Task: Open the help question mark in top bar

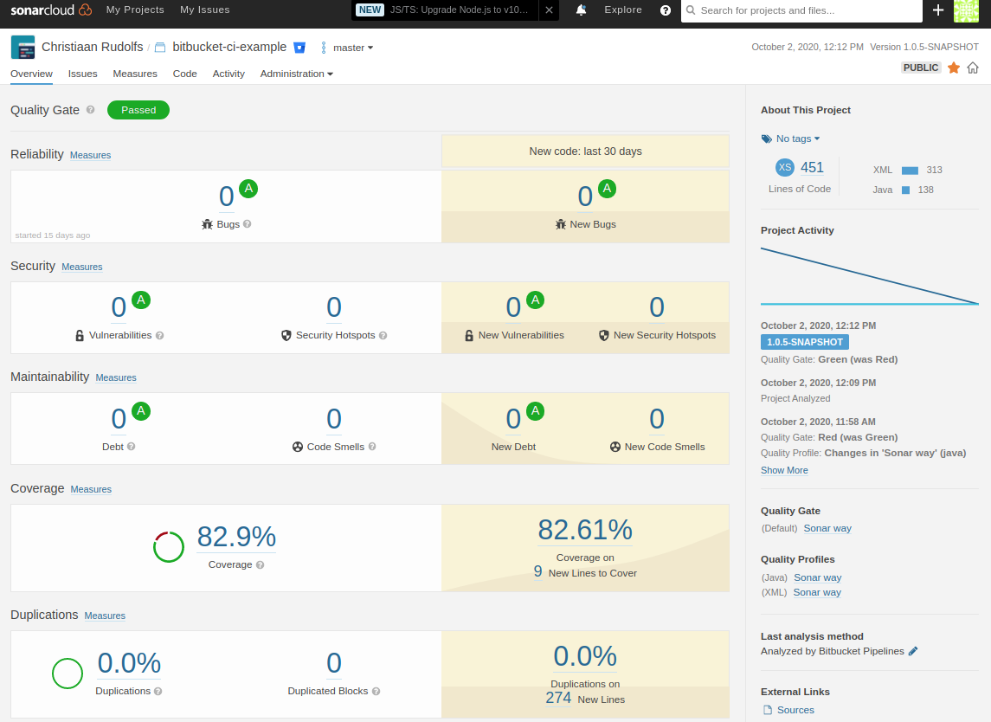Action: (x=665, y=10)
